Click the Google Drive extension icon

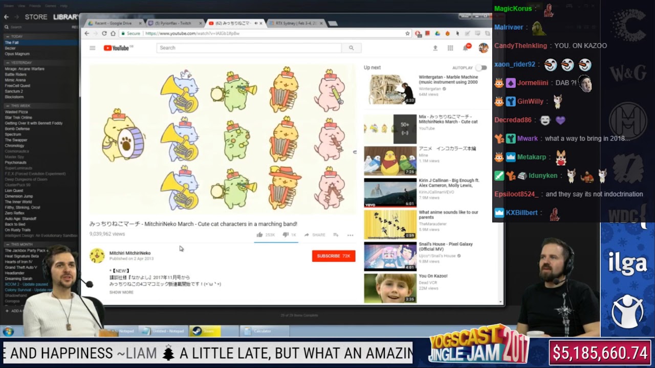click(438, 33)
